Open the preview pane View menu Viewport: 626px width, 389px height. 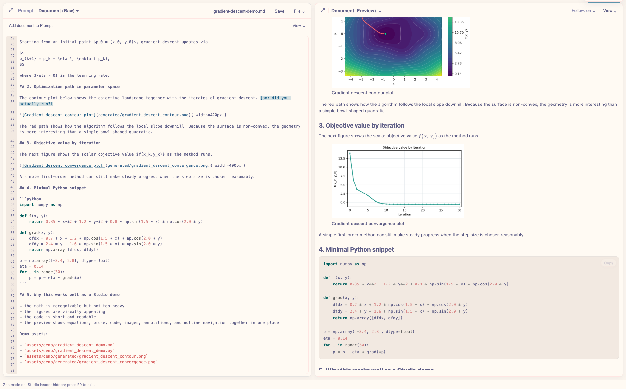coord(610,11)
